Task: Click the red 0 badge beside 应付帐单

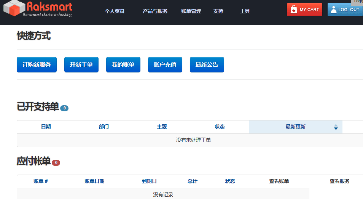Action: click(x=56, y=162)
